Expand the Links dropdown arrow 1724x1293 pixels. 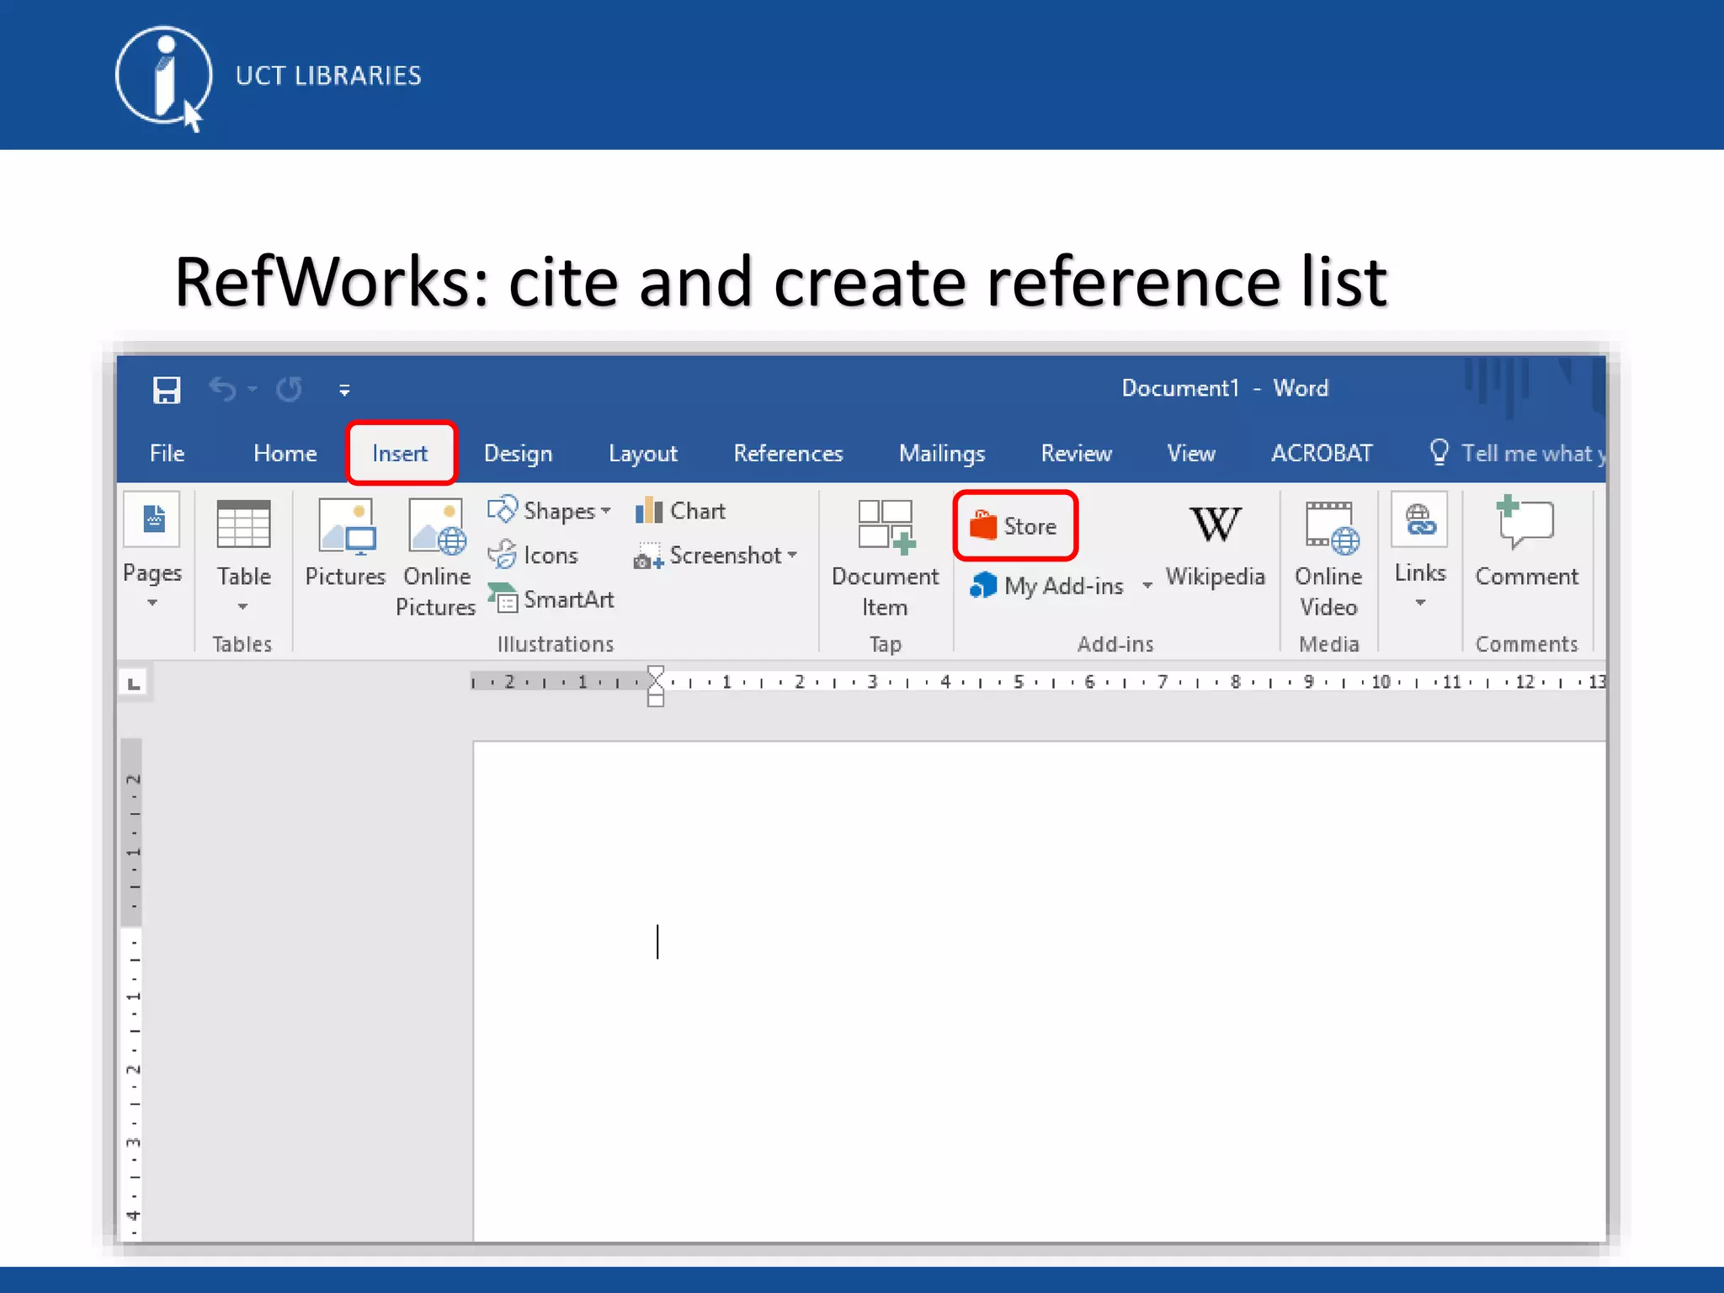coord(1420,603)
